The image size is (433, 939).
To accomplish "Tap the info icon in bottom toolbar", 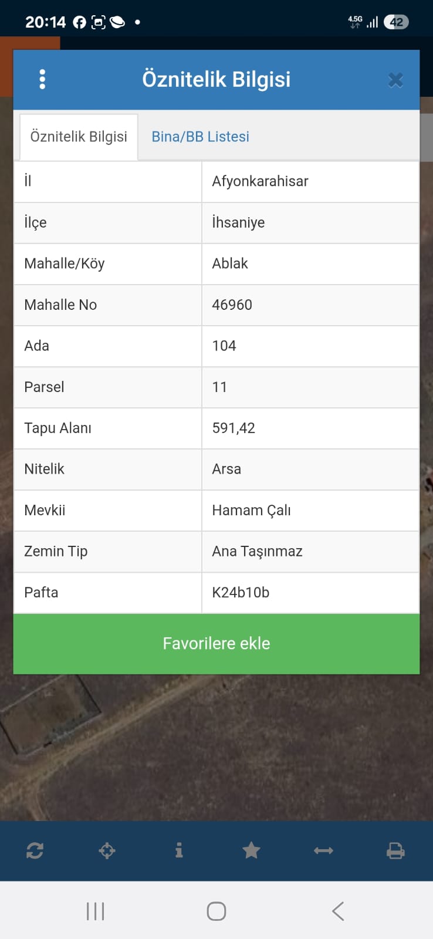I will pyautogui.click(x=179, y=850).
